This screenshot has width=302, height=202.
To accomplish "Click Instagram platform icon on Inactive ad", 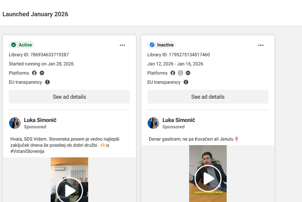I will click(180, 73).
